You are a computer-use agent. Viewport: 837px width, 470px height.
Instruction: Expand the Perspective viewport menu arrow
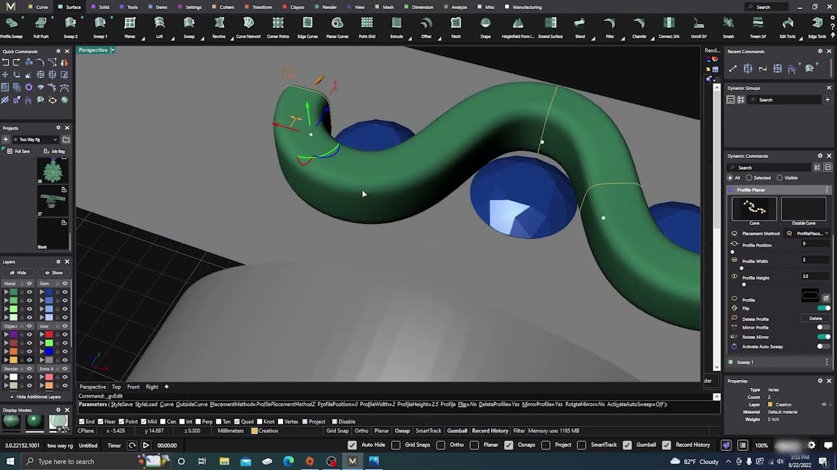click(112, 50)
